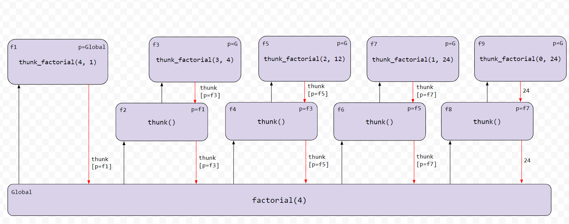Click the black call arrow entering f1
The width and height of the screenshot is (569, 224).
click(x=19, y=130)
